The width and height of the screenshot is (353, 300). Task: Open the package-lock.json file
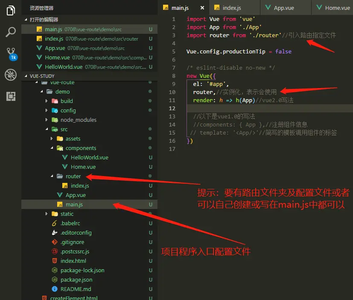tap(89, 270)
